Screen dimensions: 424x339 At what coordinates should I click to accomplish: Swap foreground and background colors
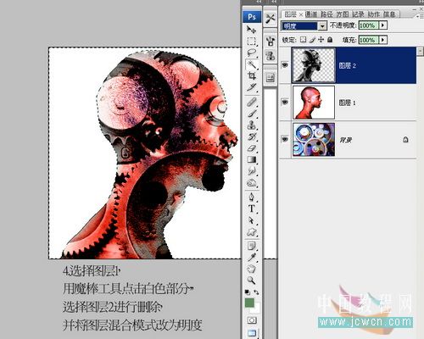[x=256, y=292]
